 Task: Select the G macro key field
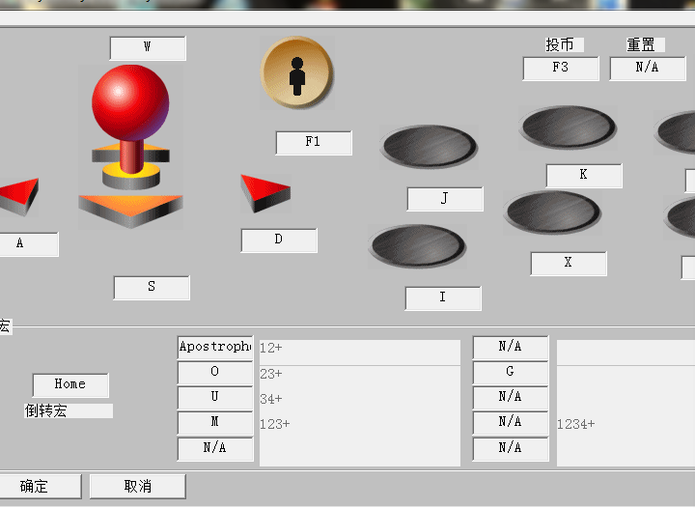[511, 372]
